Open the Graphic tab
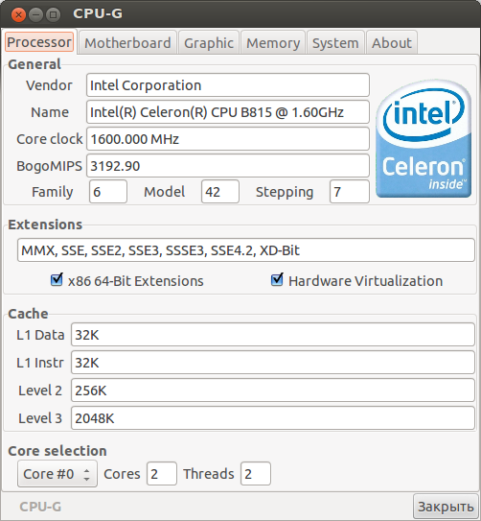The width and height of the screenshot is (481, 521). point(209,43)
